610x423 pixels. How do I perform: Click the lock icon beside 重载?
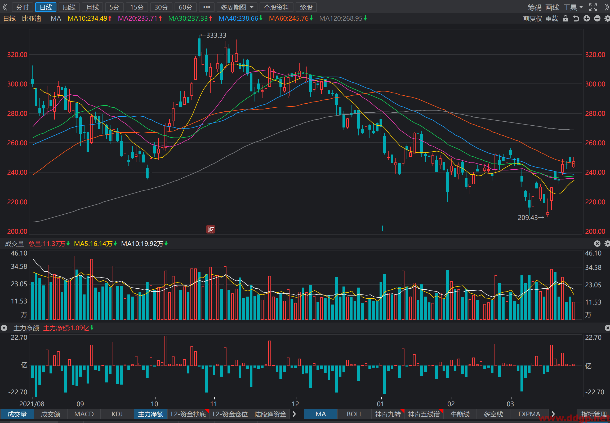click(x=566, y=19)
